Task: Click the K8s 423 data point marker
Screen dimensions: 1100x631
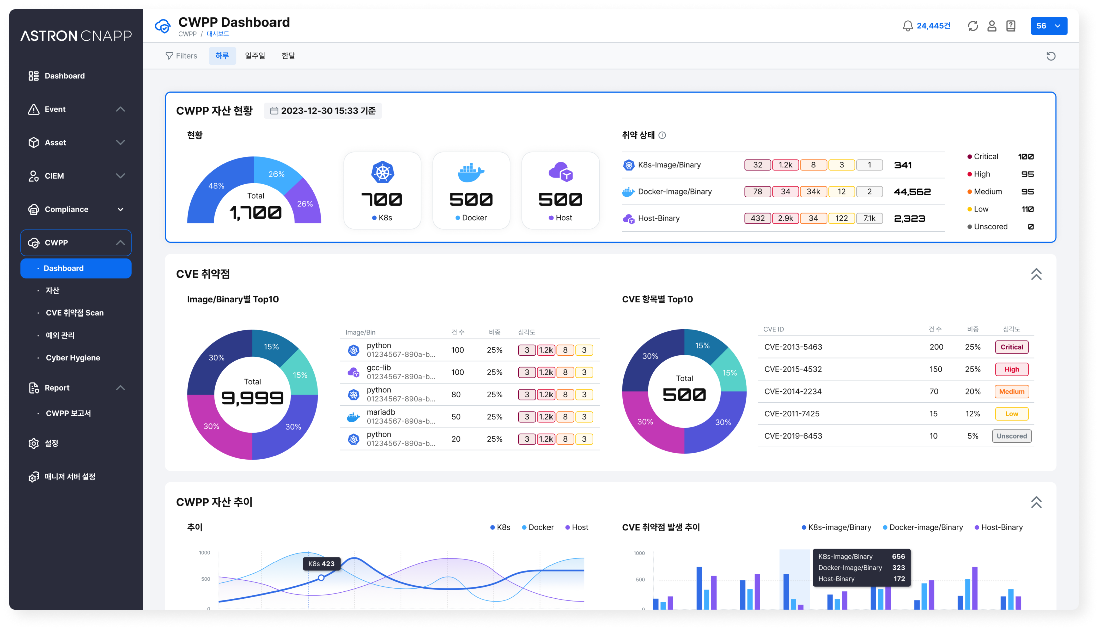Action: pos(321,578)
